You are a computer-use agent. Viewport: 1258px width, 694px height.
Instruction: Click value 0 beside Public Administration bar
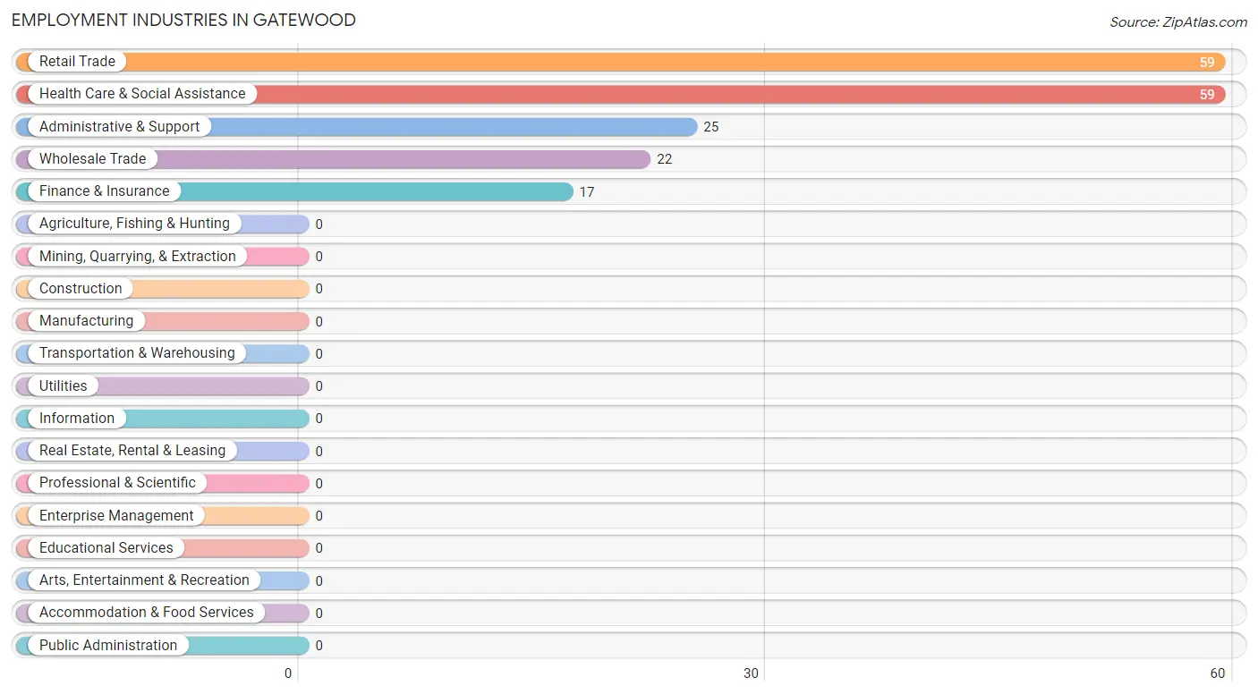pos(319,646)
